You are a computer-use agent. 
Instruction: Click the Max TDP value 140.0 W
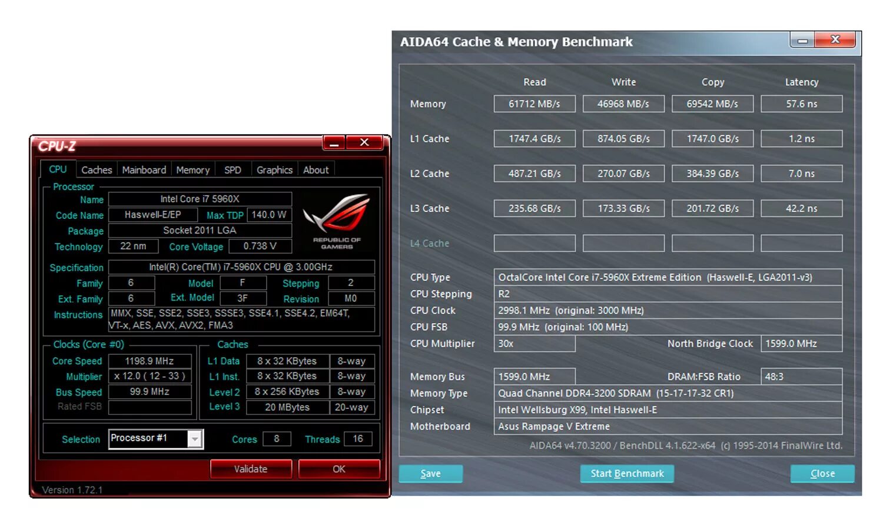[269, 215]
